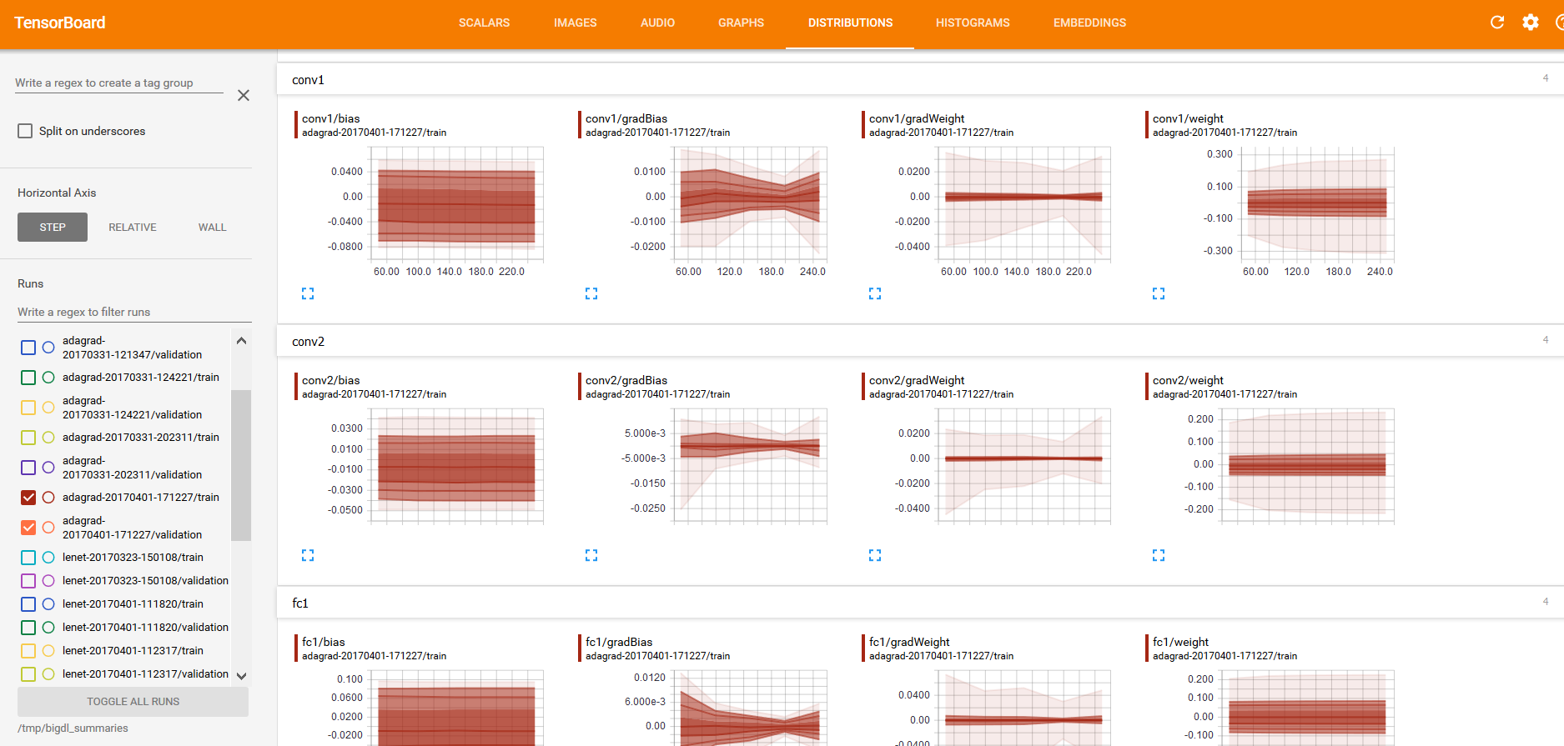Screen dimensions: 1564x746
Task: Enlarge the conv2/bias distribution chart
Action: (308, 555)
